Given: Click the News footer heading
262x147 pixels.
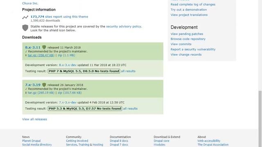Looking at the screenshot, I should [26, 137].
